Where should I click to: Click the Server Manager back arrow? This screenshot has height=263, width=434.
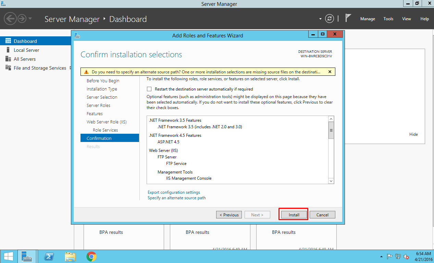click(x=10, y=19)
